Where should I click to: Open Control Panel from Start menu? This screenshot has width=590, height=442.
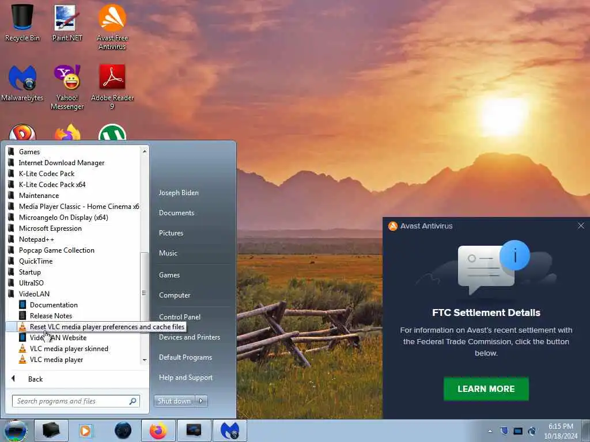pyautogui.click(x=180, y=317)
